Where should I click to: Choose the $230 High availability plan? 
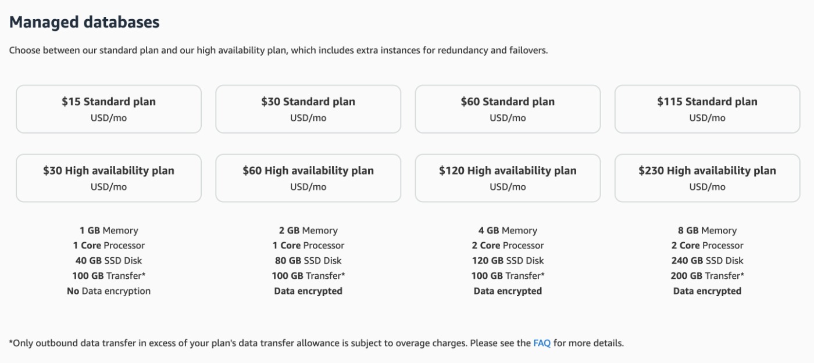[x=708, y=178]
